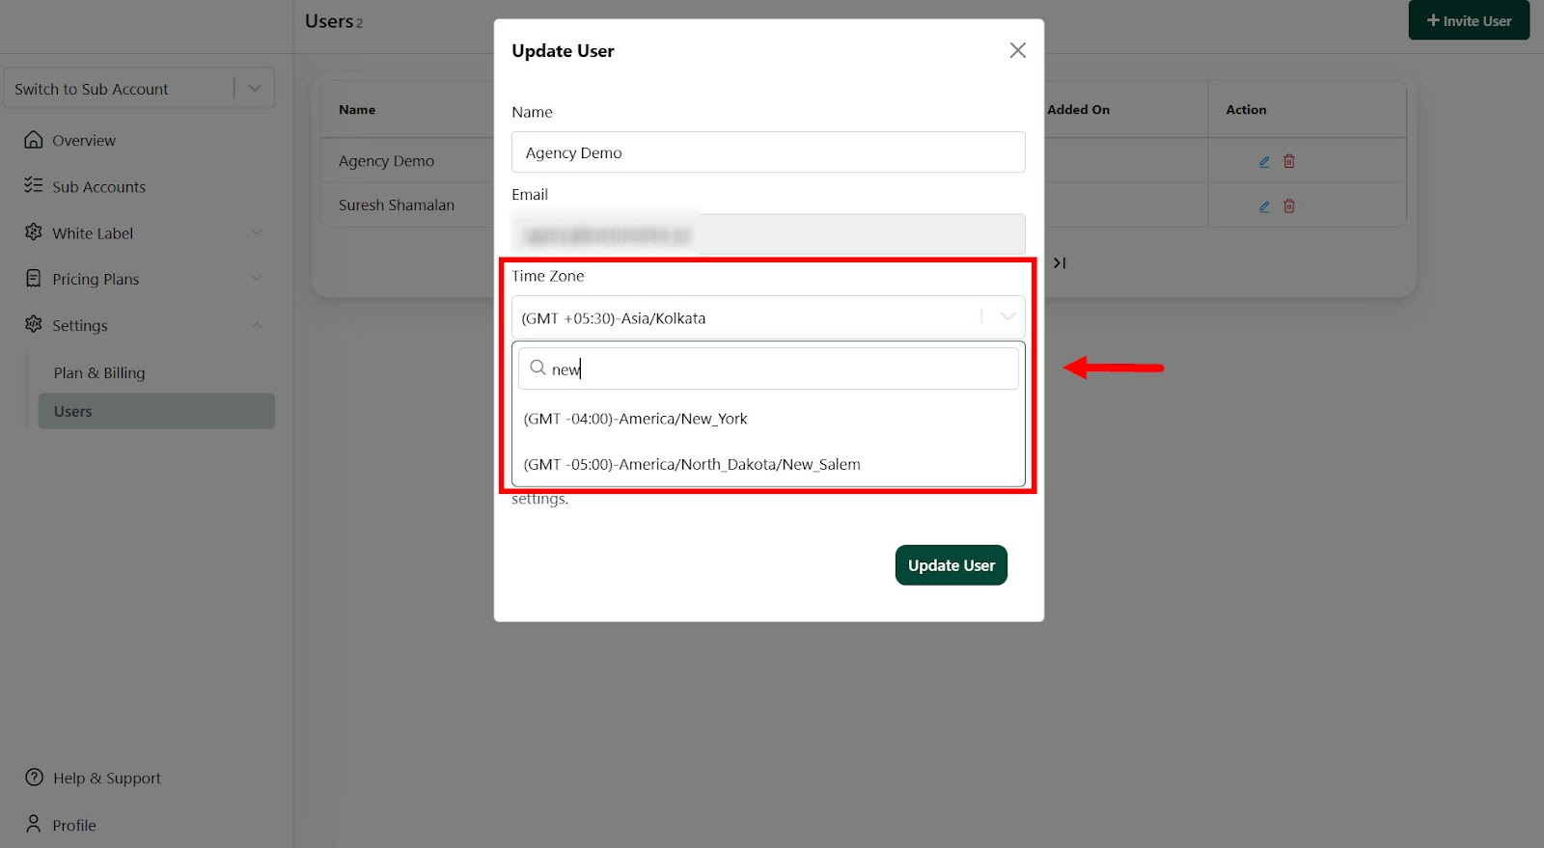
Task: Expand the White Label menu chevron
Action: tap(257, 233)
